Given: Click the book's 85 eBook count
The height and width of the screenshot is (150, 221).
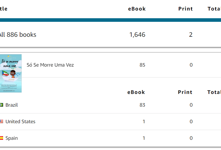Looking at the screenshot, I should 142,65.
